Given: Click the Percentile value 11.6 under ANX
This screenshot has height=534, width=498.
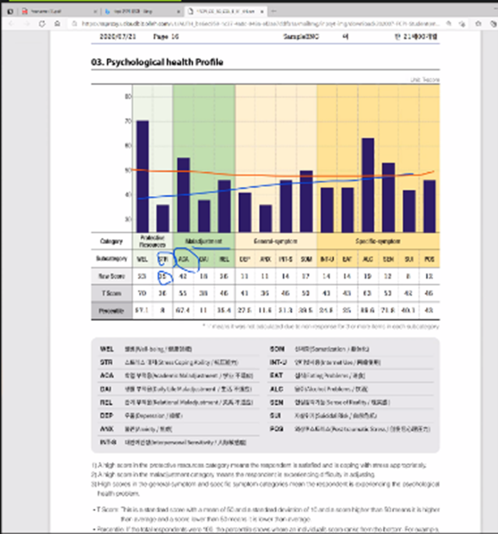Looking at the screenshot, I should (x=264, y=311).
